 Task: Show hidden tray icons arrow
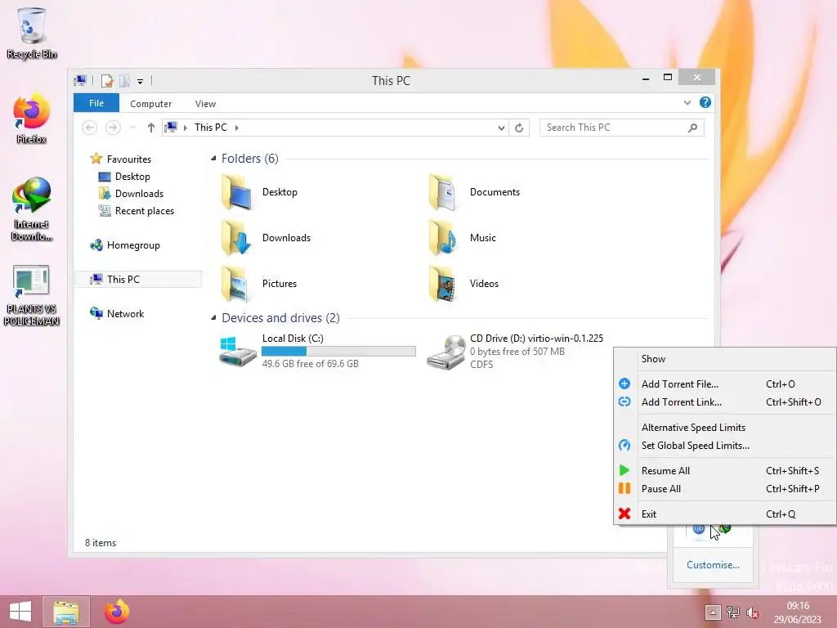click(713, 612)
